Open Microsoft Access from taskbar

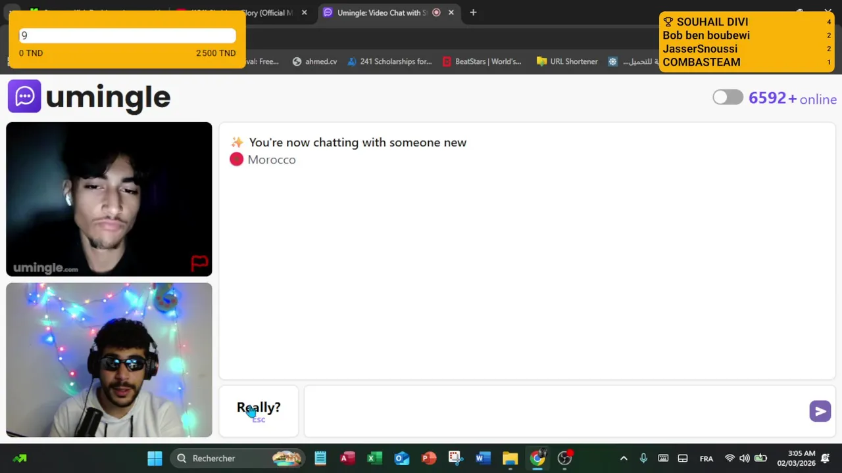point(347,459)
